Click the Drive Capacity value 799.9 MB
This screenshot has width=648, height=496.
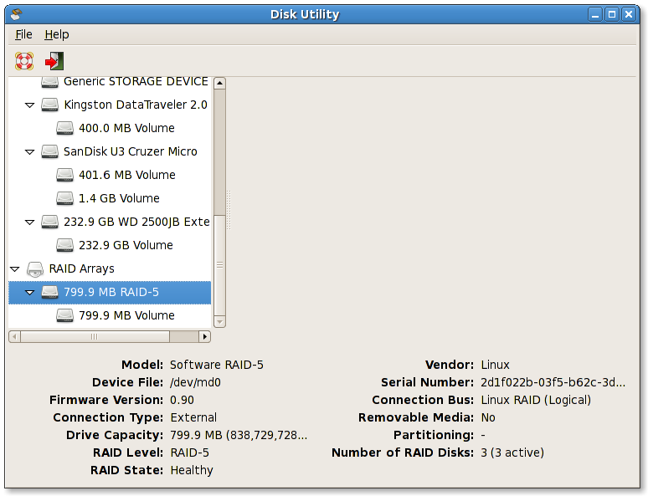pos(239,435)
